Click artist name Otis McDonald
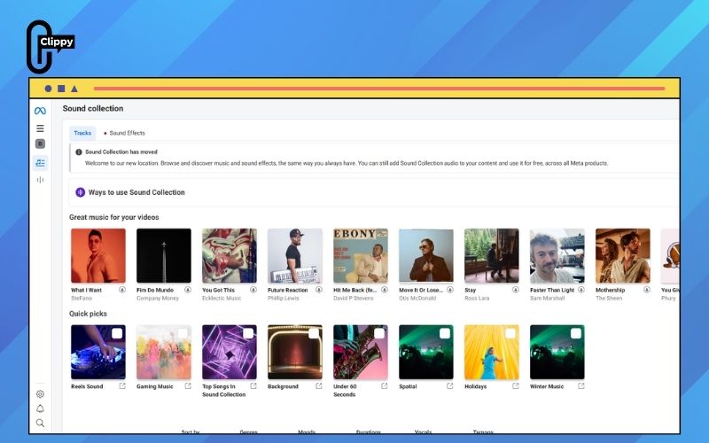Image resolution: width=709 pixels, height=443 pixels. [417, 299]
